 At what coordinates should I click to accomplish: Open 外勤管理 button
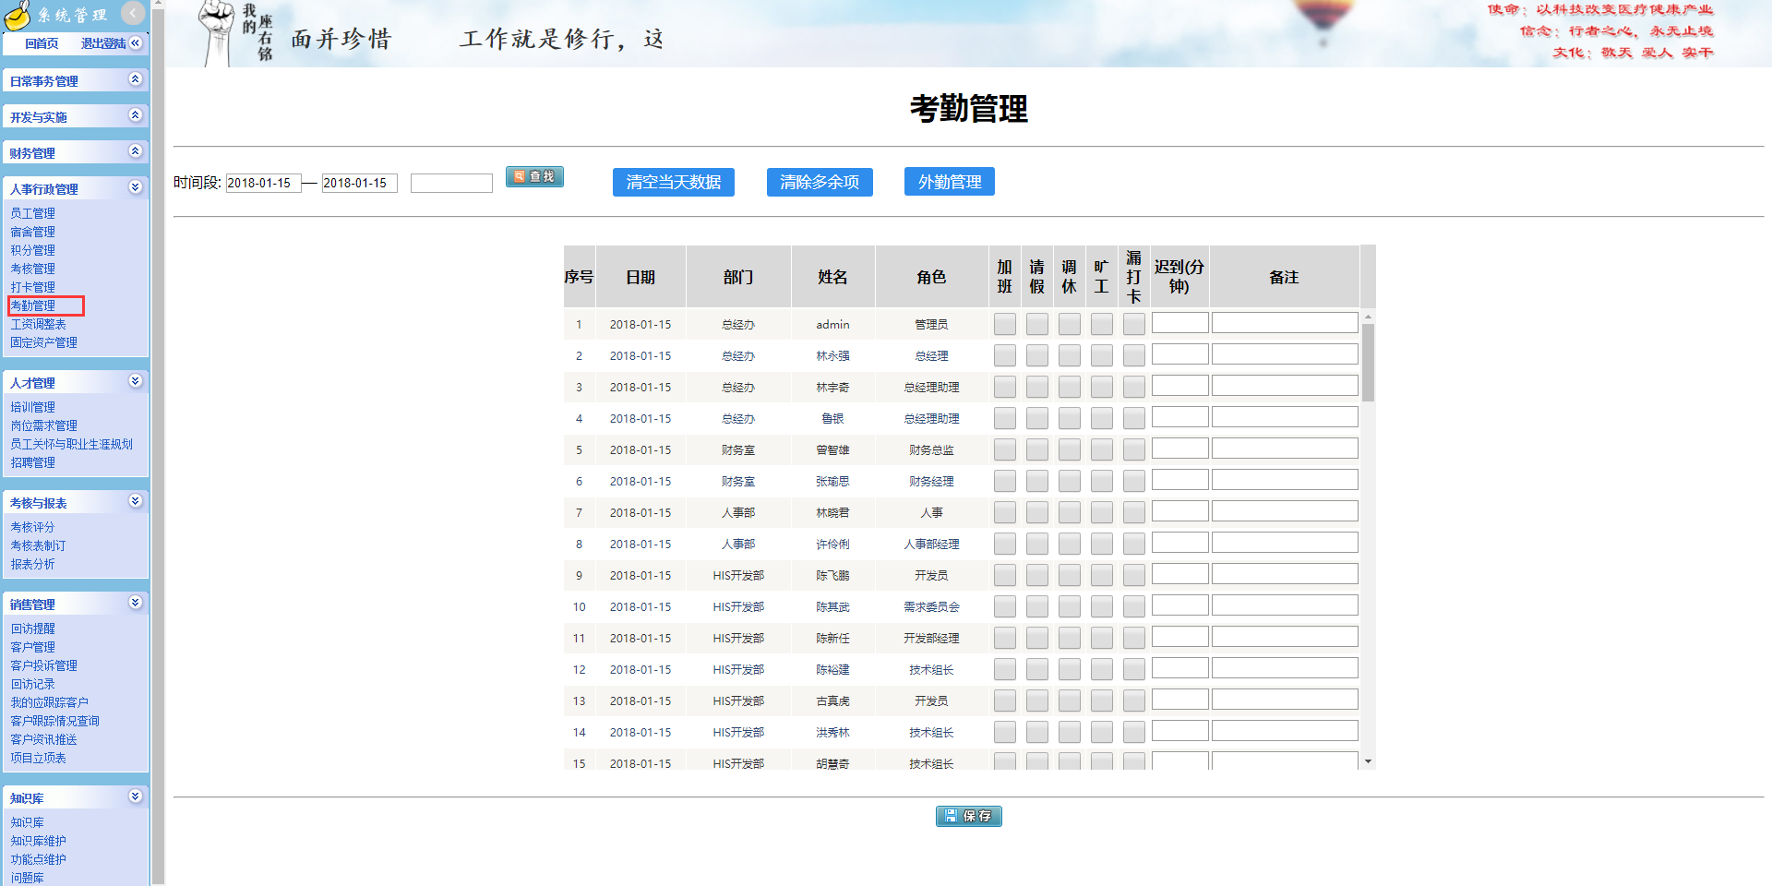coord(950,182)
